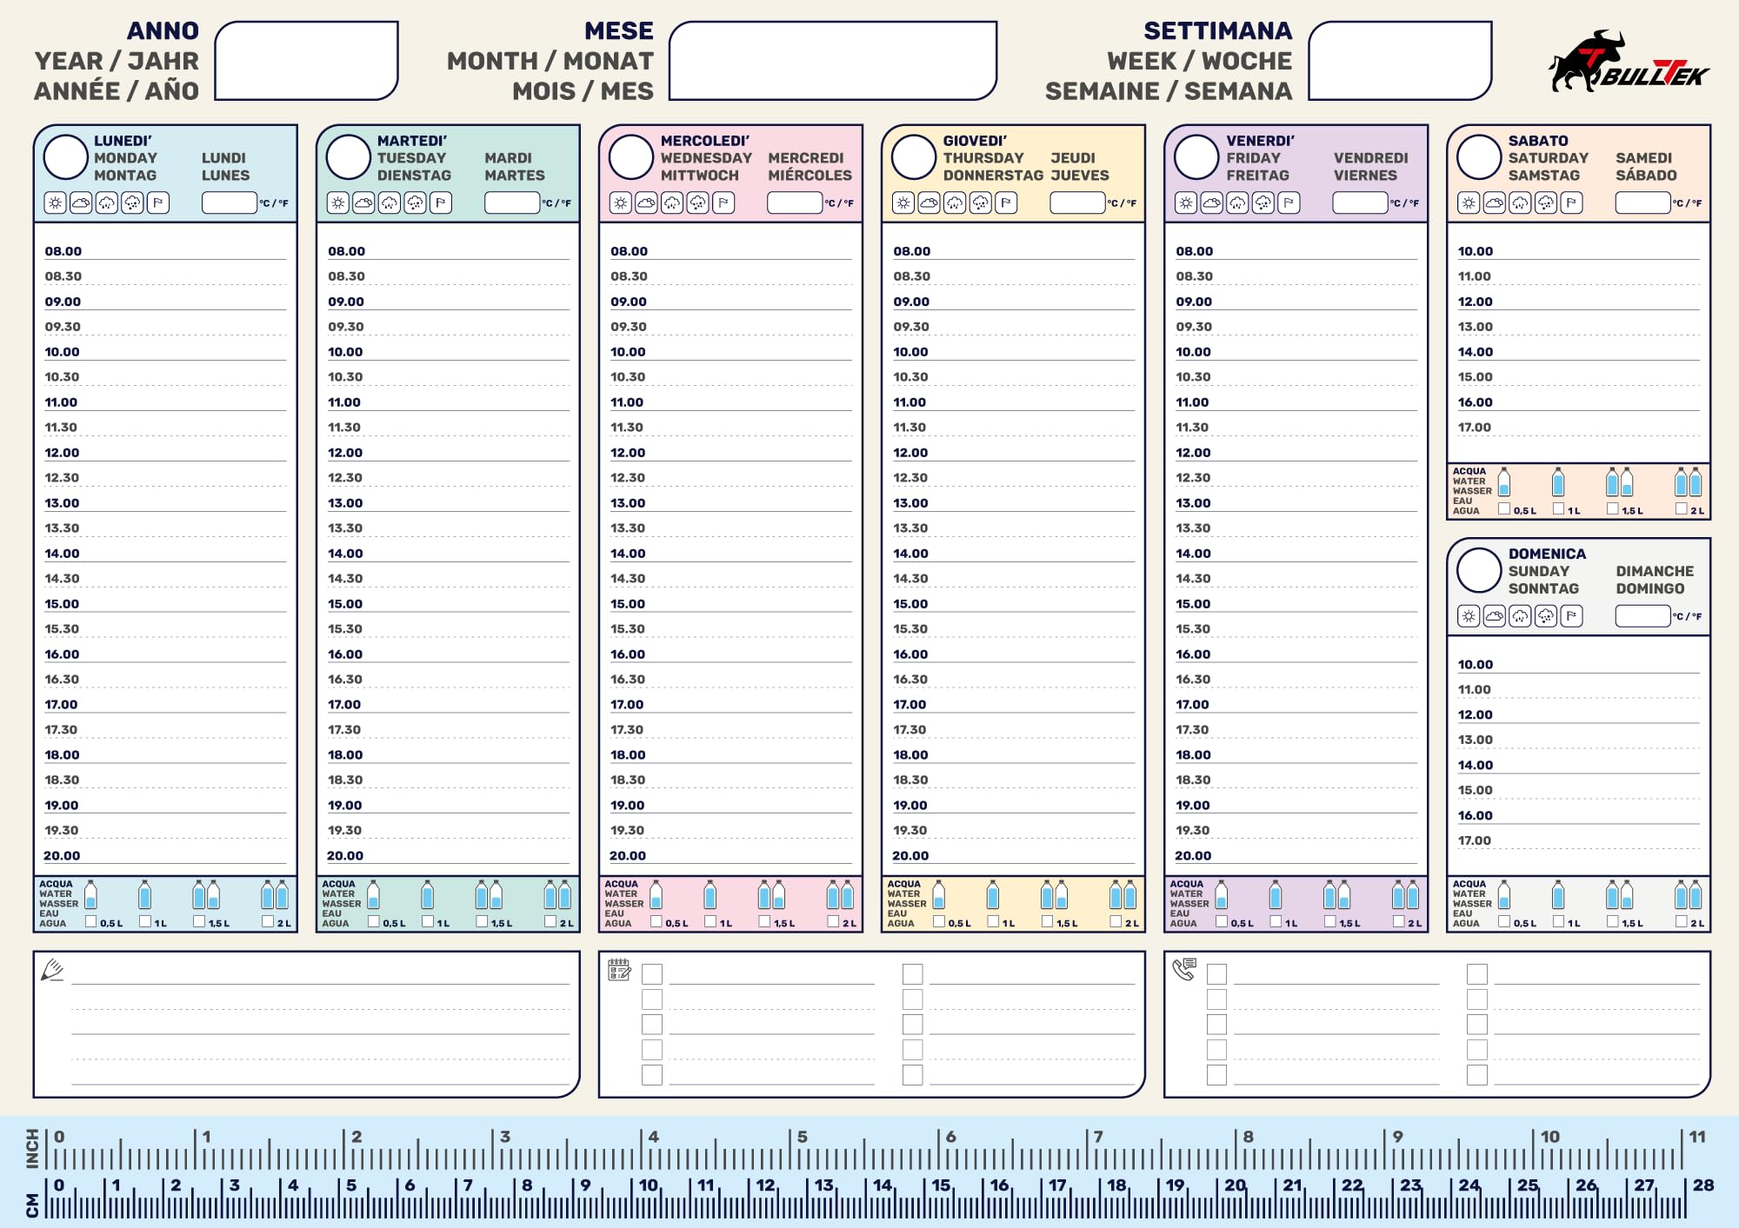Choose the snow cloud icon for Monday
This screenshot has height=1228, width=1739.
pos(132,203)
